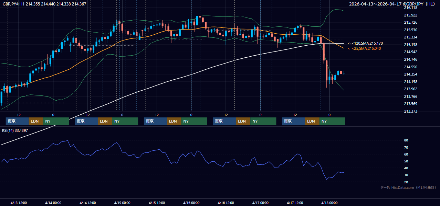Click the 4/17 12:00 time axis label
This screenshot has height=206, width=440.
click(x=295, y=203)
